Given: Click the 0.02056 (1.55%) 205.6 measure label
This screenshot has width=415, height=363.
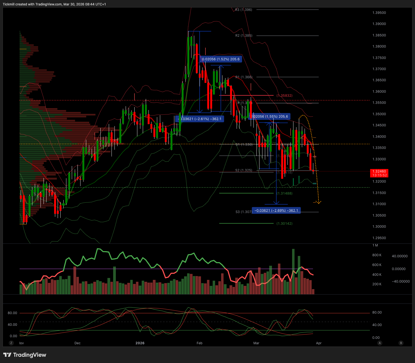Looking at the screenshot, I should (x=270, y=117).
